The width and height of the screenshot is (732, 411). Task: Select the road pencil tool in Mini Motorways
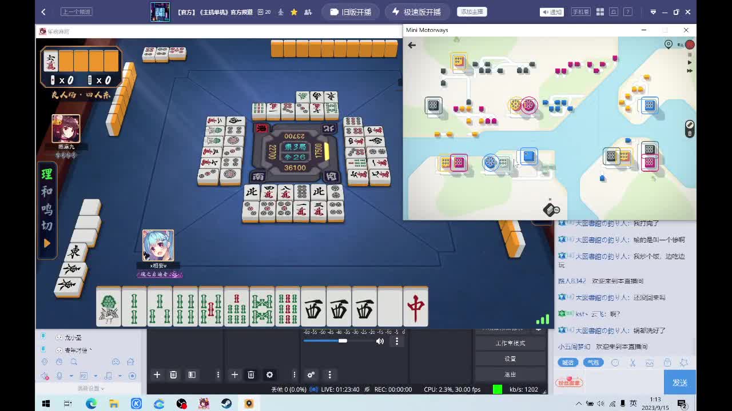click(690, 124)
